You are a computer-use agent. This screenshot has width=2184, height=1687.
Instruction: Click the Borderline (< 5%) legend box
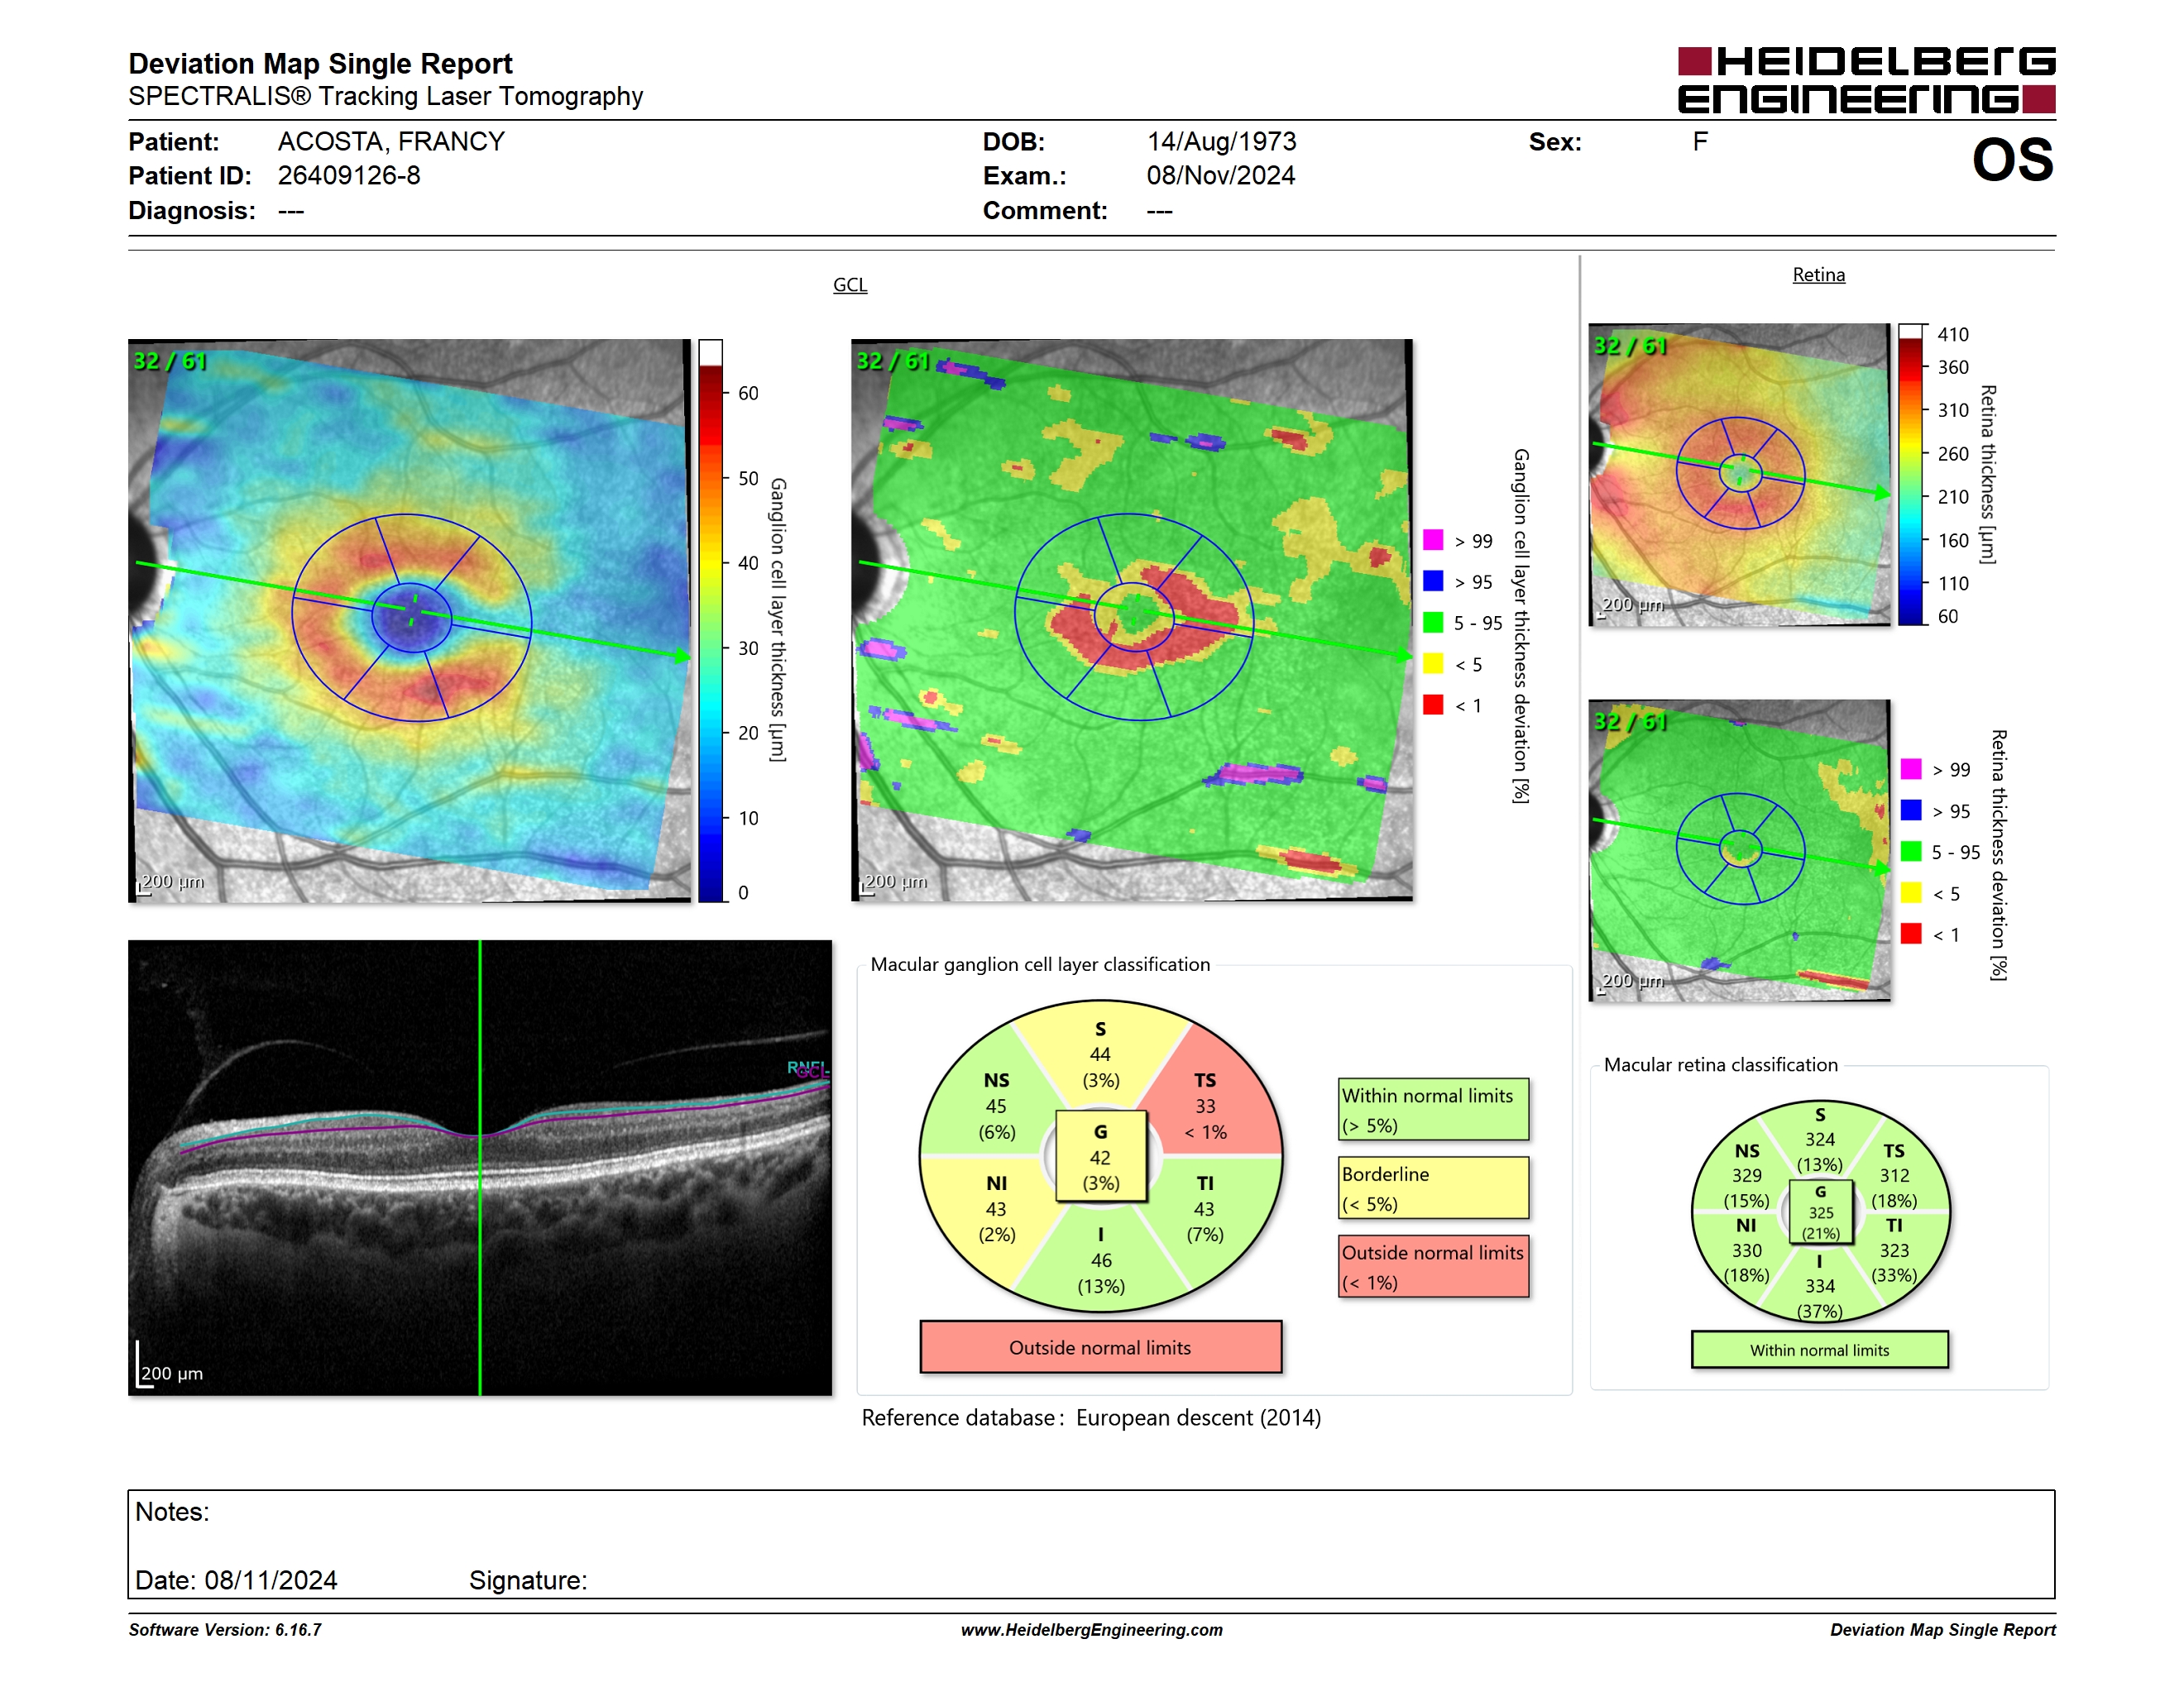tap(1433, 1188)
